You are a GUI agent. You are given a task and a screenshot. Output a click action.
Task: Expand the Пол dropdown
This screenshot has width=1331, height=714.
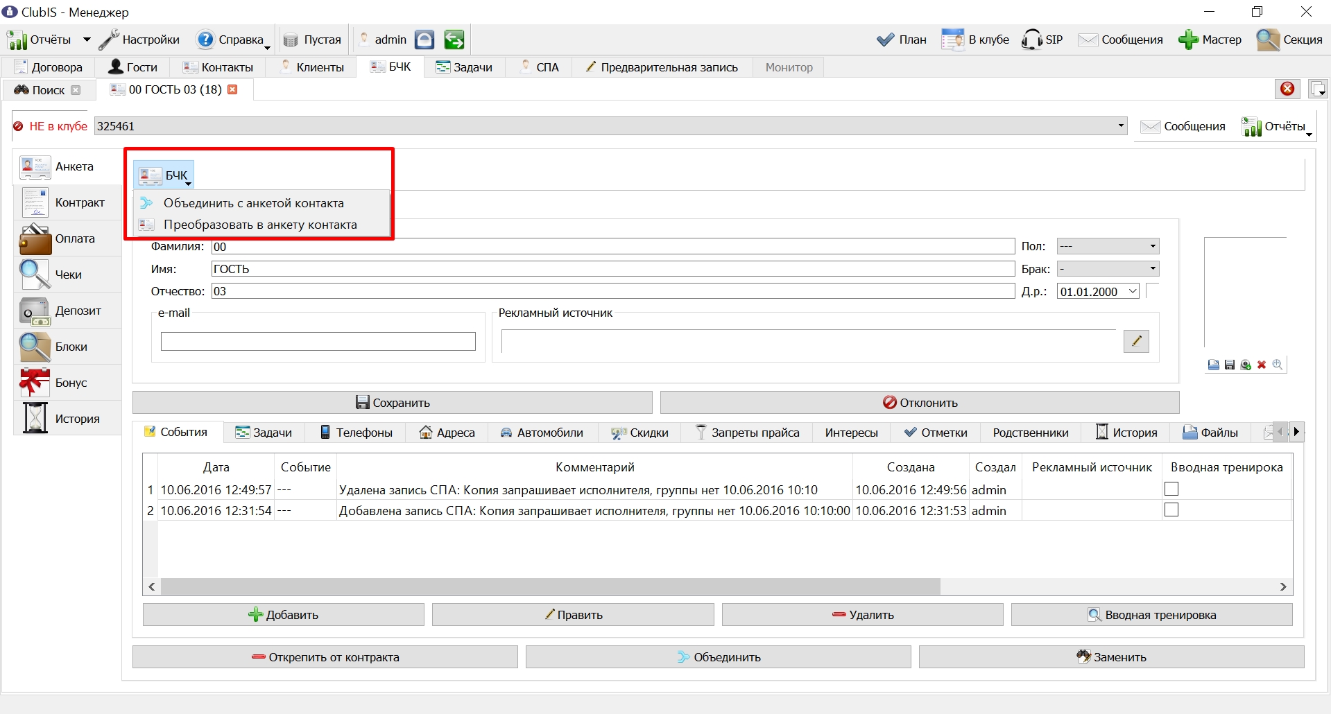click(1108, 246)
